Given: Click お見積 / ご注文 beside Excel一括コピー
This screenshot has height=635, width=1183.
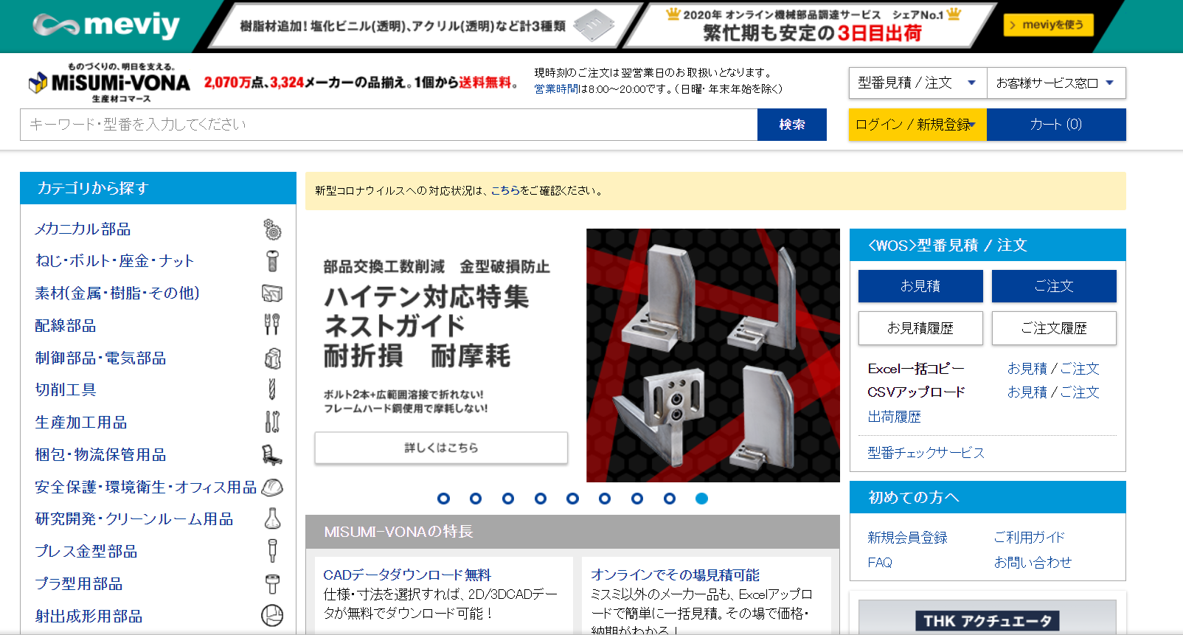Looking at the screenshot, I should coord(1053,369).
